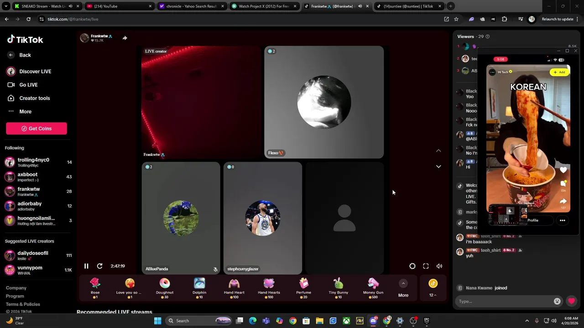Select the ABluePanda guest tile
The height and width of the screenshot is (328, 584).
tap(181, 218)
